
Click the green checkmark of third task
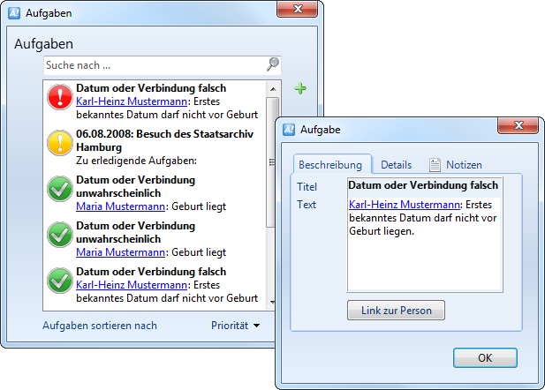[59, 187]
